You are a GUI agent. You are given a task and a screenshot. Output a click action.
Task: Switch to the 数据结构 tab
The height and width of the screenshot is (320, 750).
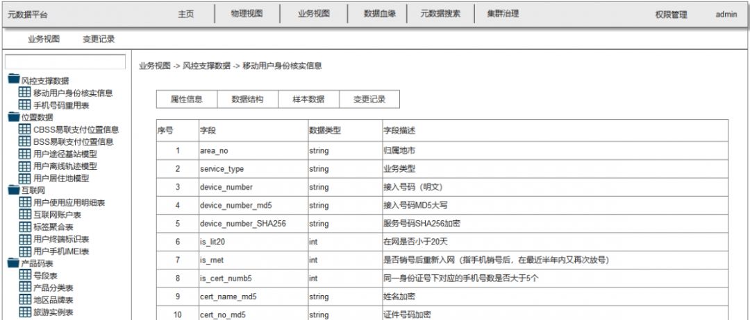(x=248, y=99)
